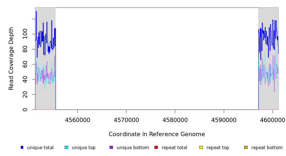Image resolution: width=286 pixels, height=156 pixels.
Task: Click the left gray shaded coverage region
Action: click(45, 90)
